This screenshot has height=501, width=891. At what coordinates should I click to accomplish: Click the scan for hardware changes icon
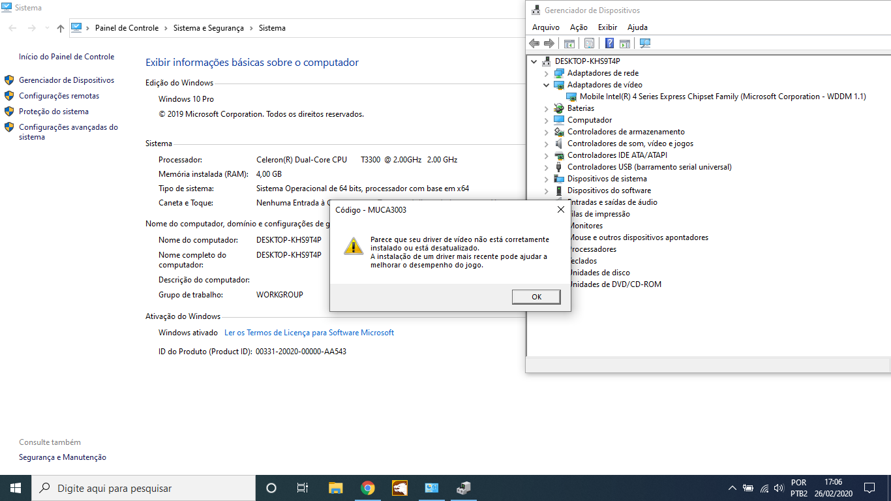tap(645, 44)
